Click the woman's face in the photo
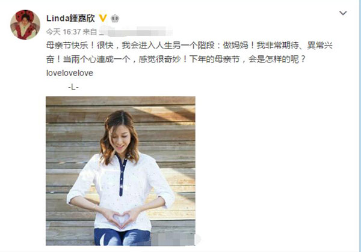361x252 pixels. pos(120,139)
